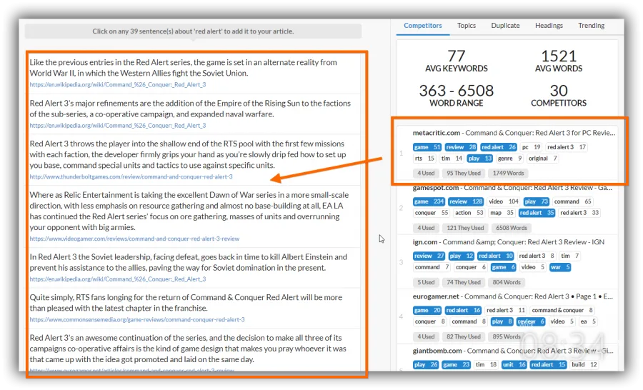Add sentence about Red Alert 3's major refinements

point(190,109)
